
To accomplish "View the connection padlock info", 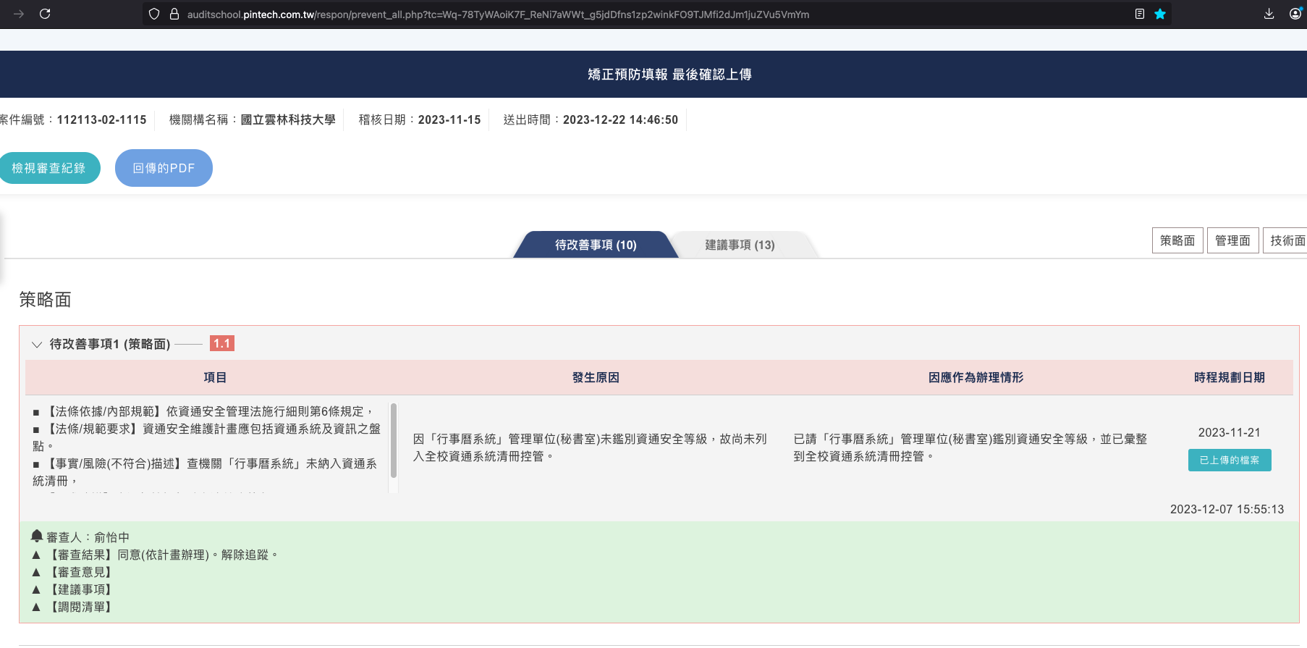I will coord(174,14).
